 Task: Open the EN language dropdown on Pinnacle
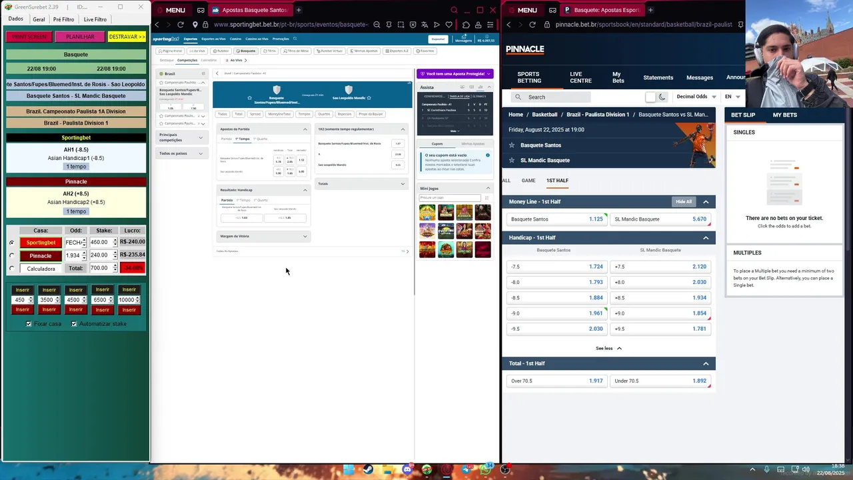tap(732, 97)
